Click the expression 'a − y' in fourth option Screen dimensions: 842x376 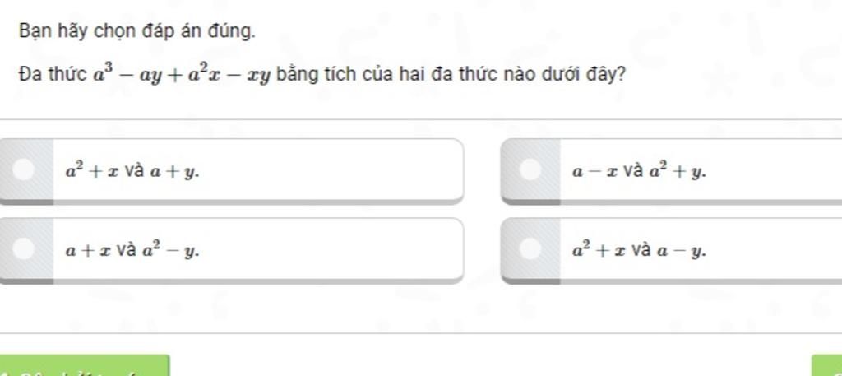682,251
